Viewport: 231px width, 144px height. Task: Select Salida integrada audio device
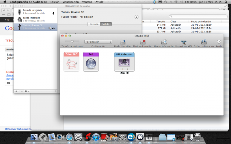(x=35, y=19)
